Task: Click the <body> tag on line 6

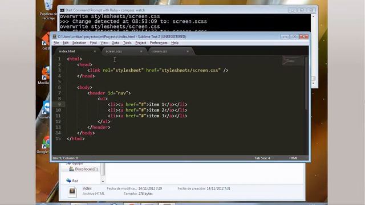Action: [x=85, y=88]
